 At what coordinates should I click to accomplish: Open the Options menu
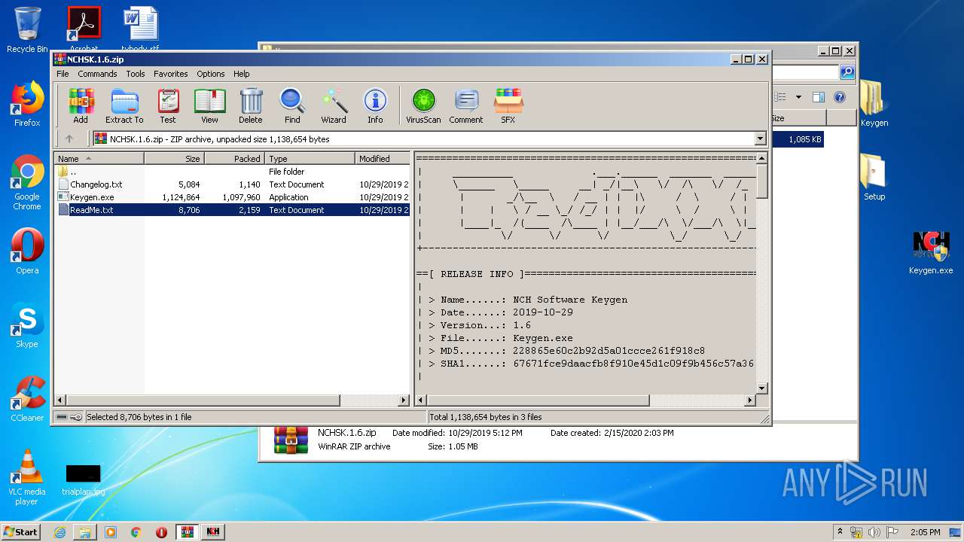pos(211,74)
